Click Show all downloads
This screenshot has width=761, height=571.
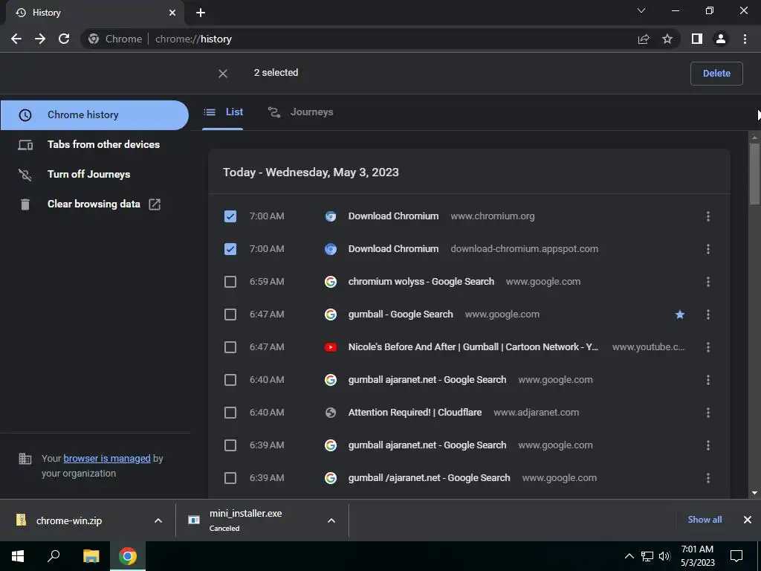coord(705,520)
